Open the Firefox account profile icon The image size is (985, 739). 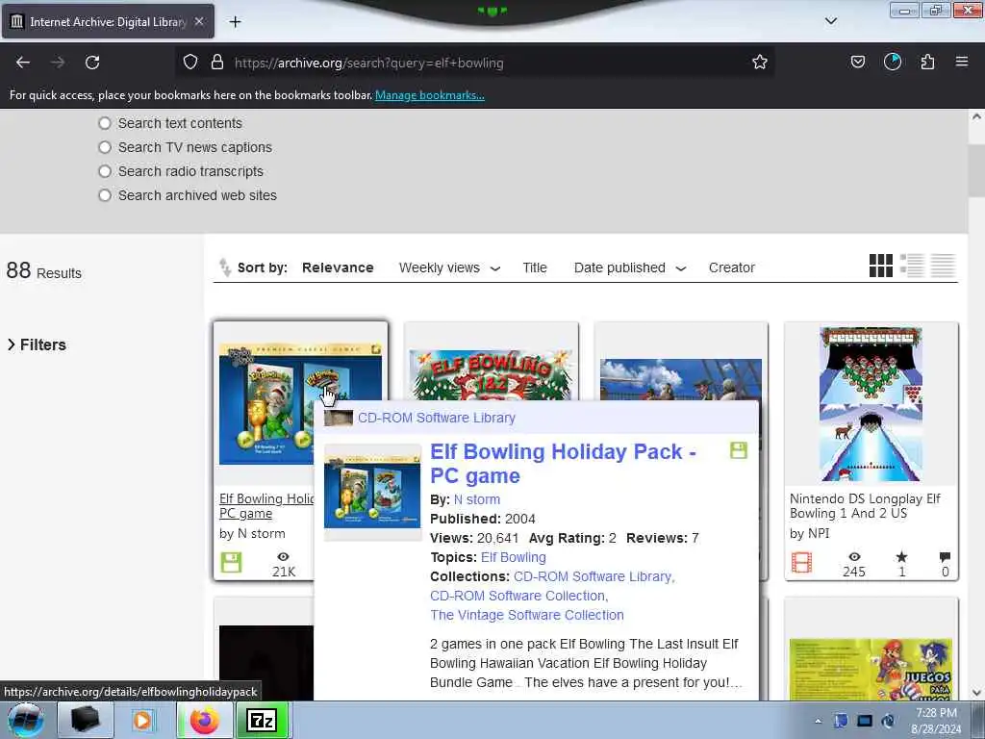coord(892,62)
